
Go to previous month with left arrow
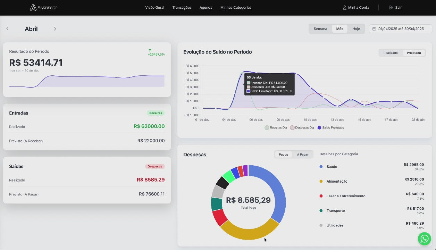coord(8,29)
